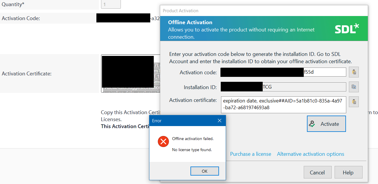
Task: Click the Quantity field on the web page
Action: point(111,4)
